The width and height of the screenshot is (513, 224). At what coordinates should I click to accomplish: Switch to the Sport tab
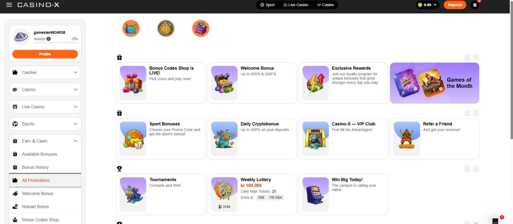click(267, 5)
